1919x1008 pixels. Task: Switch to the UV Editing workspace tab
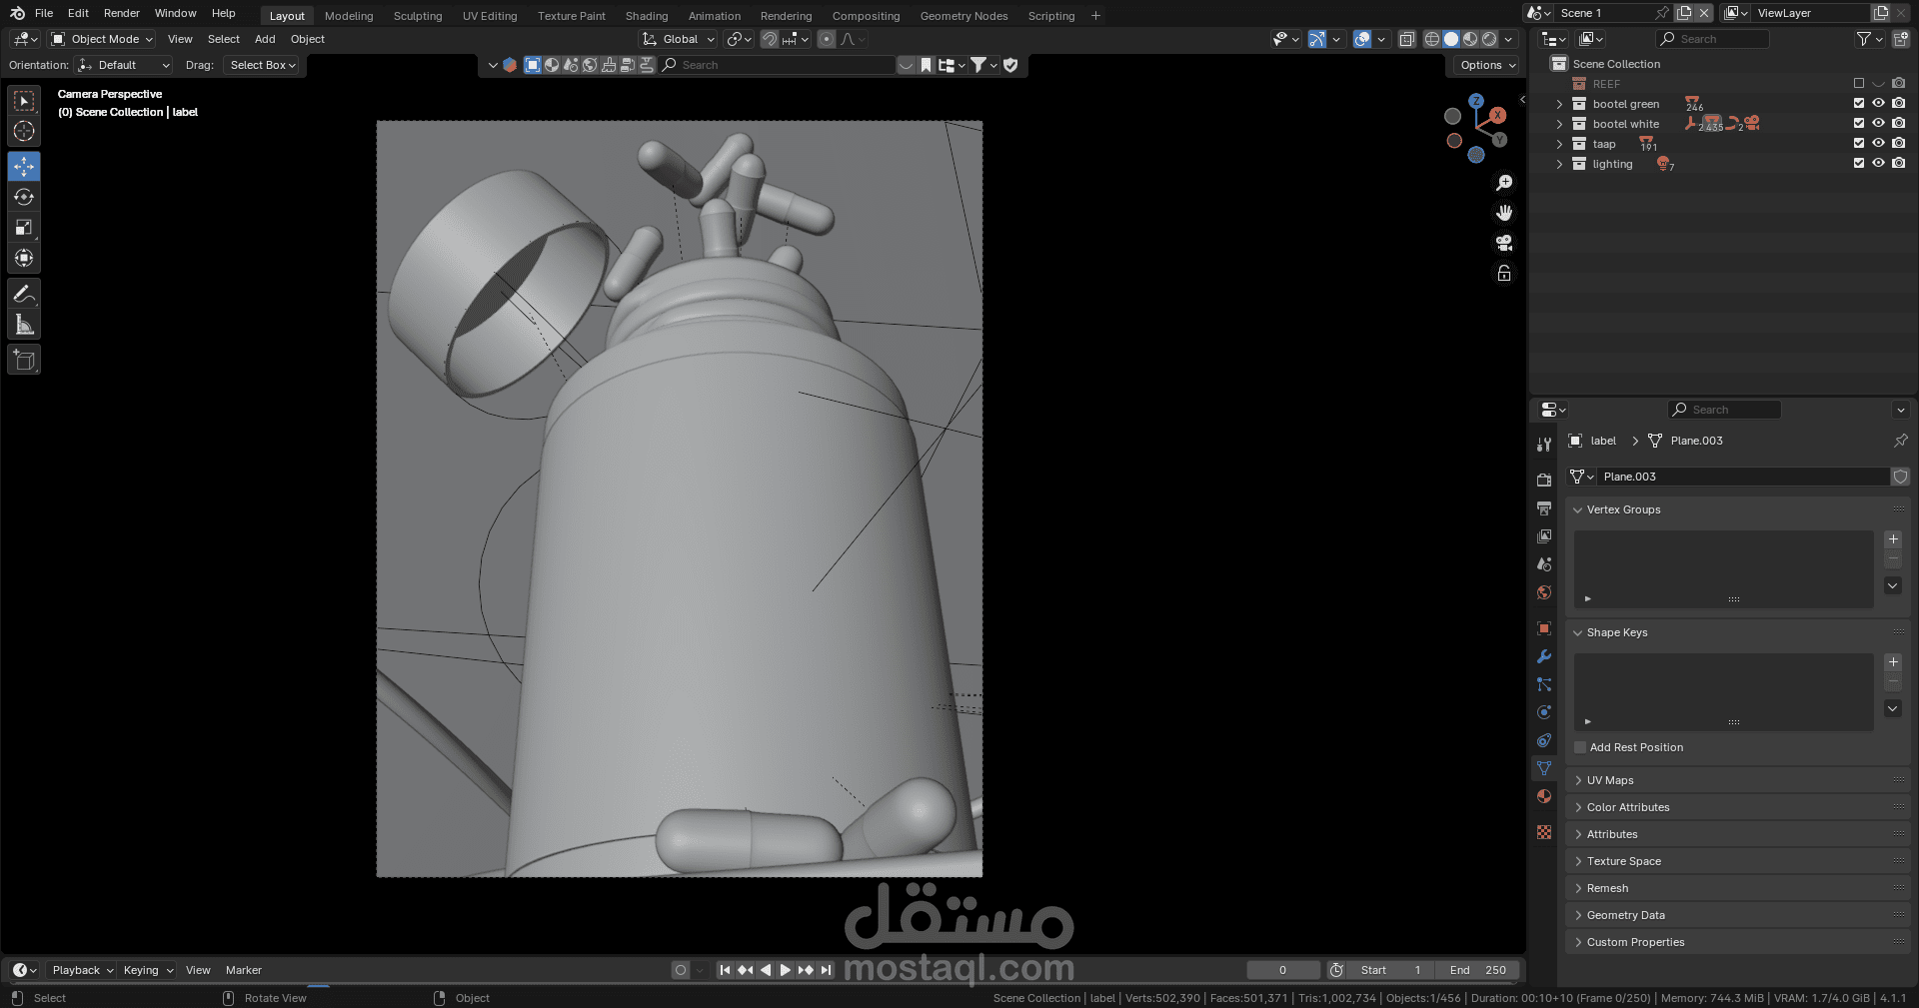point(490,16)
